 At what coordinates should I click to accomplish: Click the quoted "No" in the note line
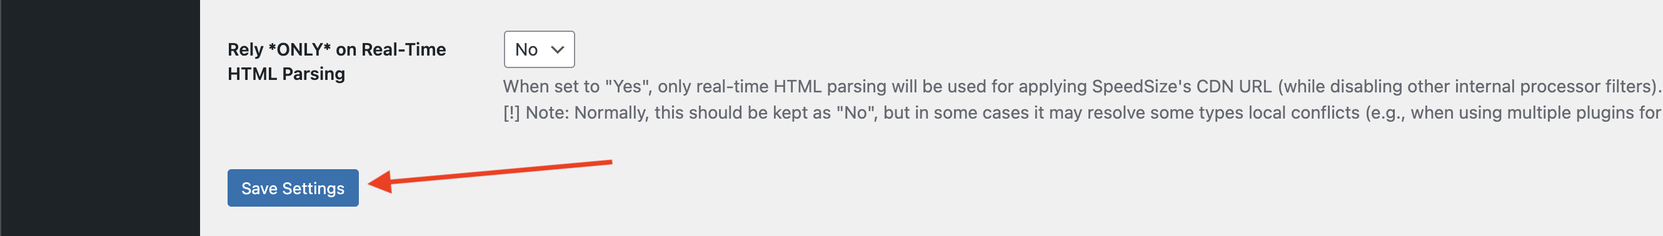click(x=856, y=113)
